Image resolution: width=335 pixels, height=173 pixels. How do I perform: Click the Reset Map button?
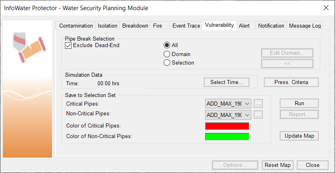(x=277, y=165)
